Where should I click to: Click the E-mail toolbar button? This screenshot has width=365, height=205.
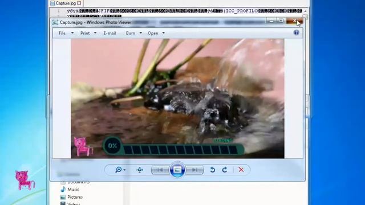(x=109, y=33)
